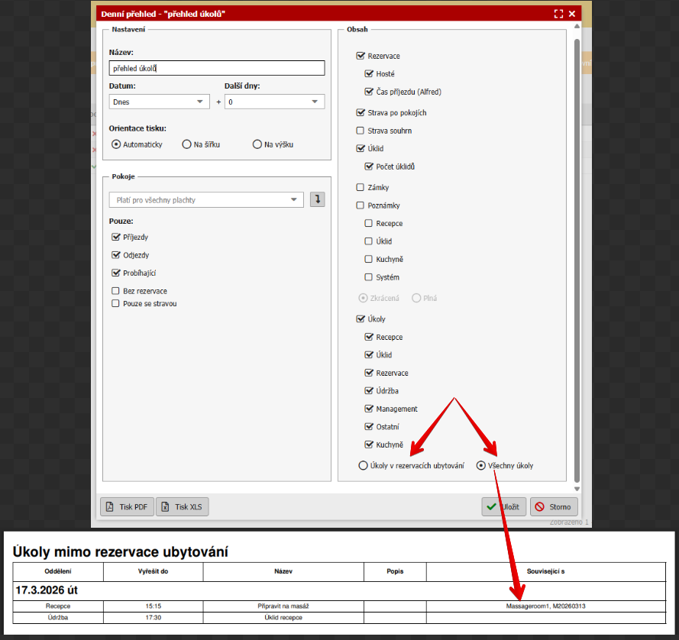Click the fullscreen expand icon in title bar
The image size is (679, 640).
(558, 14)
